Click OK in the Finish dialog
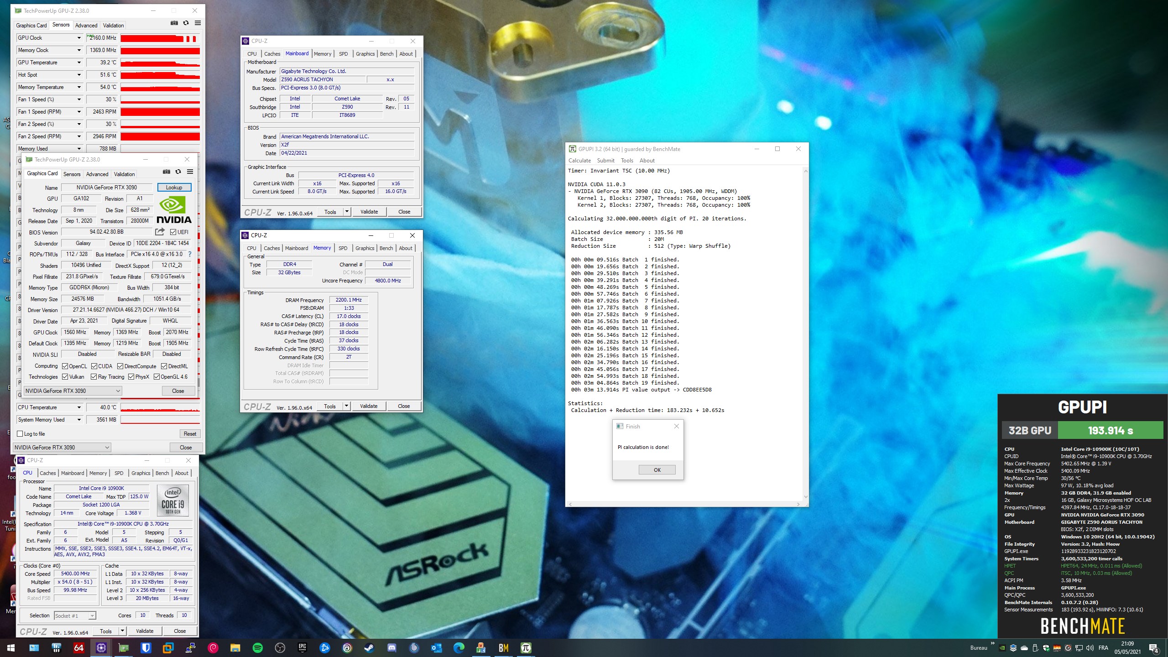The image size is (1168, 657). tap(657, 470)
